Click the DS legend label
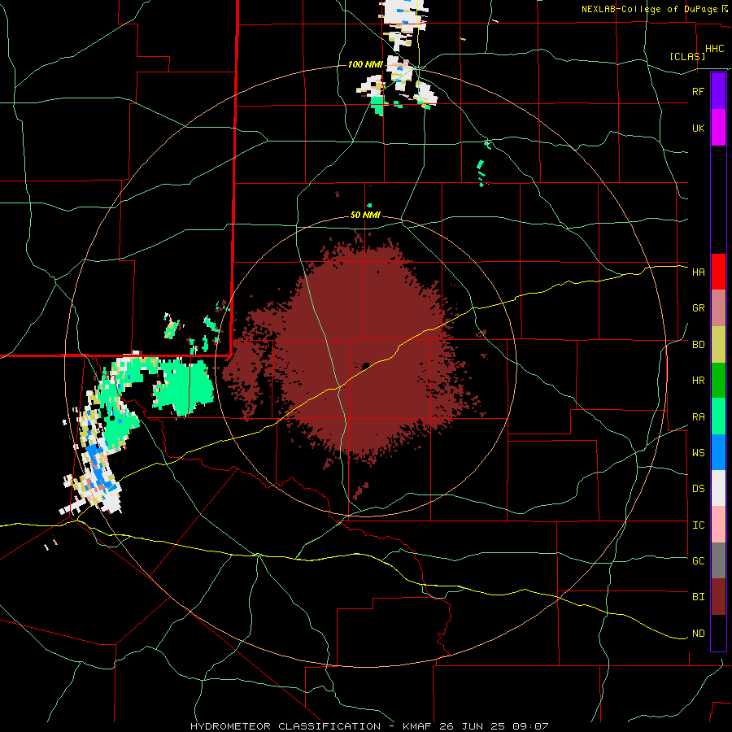This screenshot has height=732, width=732. 698,489
